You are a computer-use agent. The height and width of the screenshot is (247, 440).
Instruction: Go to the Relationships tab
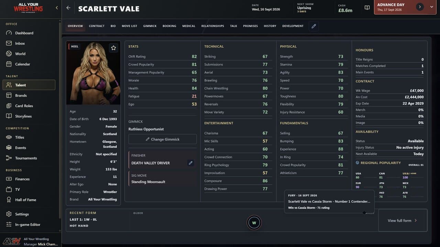pyautogui.click(x=212, y=26)
